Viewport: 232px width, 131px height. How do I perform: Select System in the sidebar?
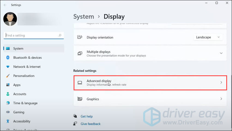[x=18, y=49]
